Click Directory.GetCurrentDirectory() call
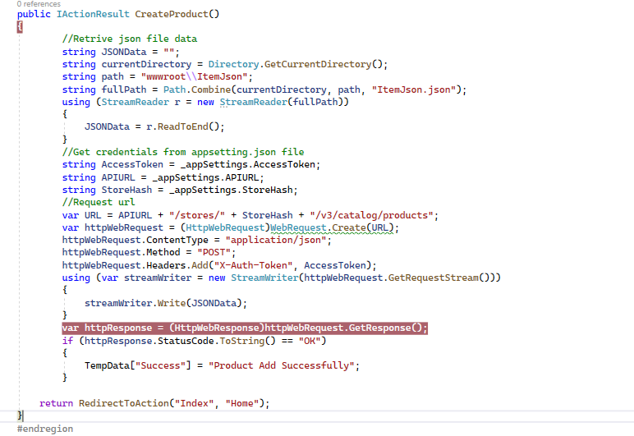 click(297, 64)
